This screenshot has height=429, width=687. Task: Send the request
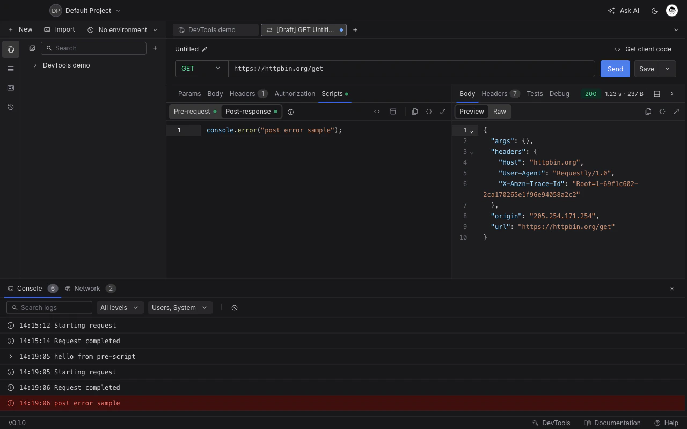pos(615,69)
